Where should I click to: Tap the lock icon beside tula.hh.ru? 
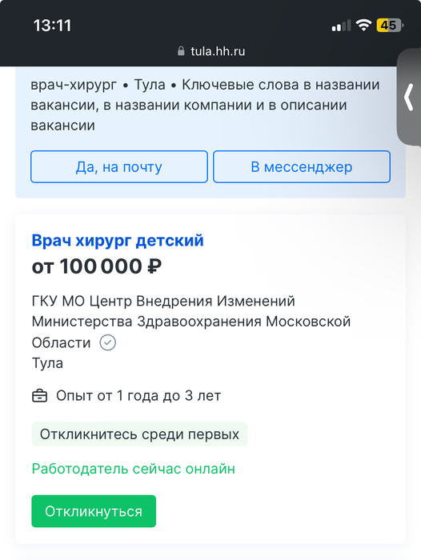coord(181,51)
